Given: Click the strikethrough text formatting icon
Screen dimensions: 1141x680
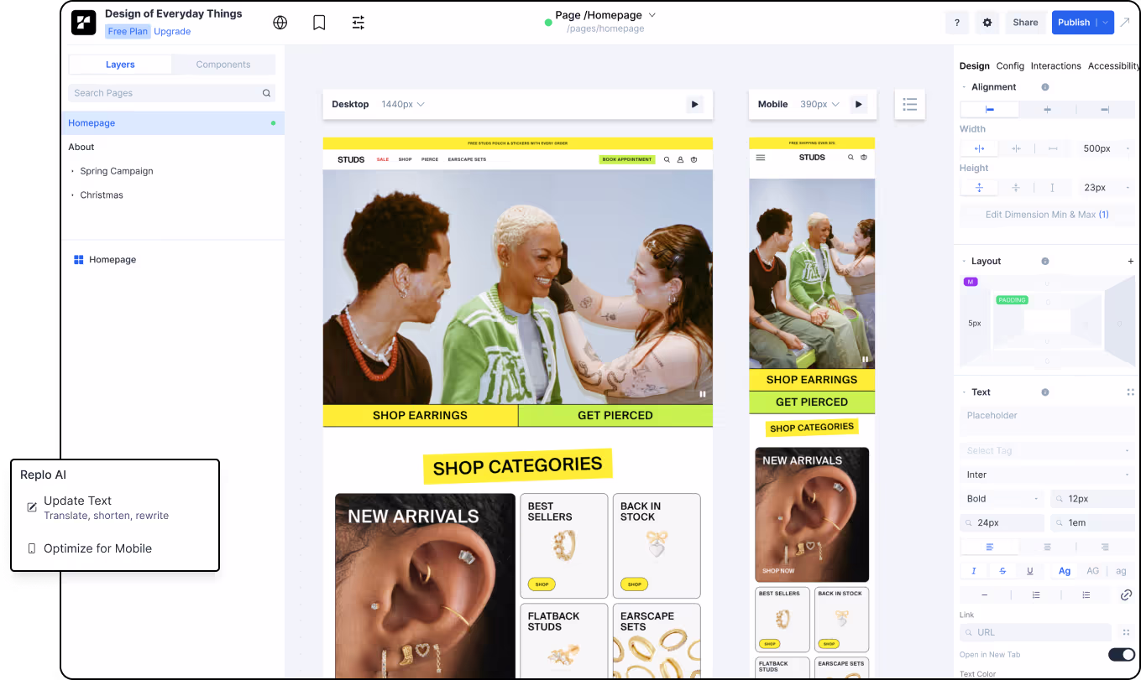Looking at the screenshot, I should pos(1002,570).
